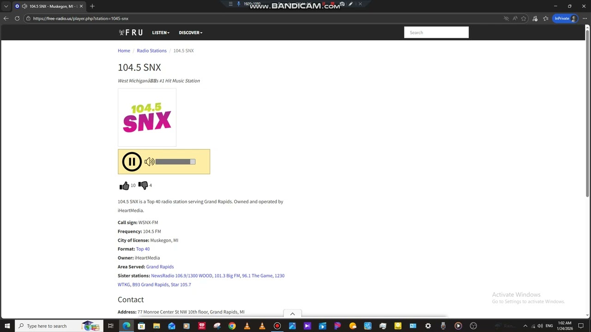Adjust the player volume slider
Viewport: 591px width, 332px height.
[x=175, y=162]
